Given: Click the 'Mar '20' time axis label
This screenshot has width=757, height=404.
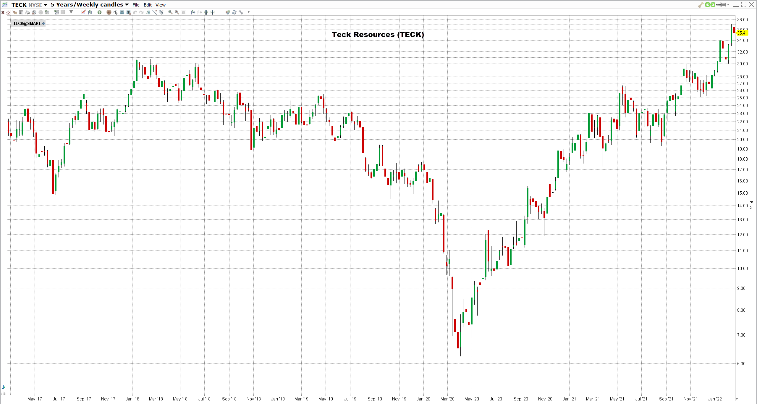Looking at the screenshot, I should click(x=447, y=399).
